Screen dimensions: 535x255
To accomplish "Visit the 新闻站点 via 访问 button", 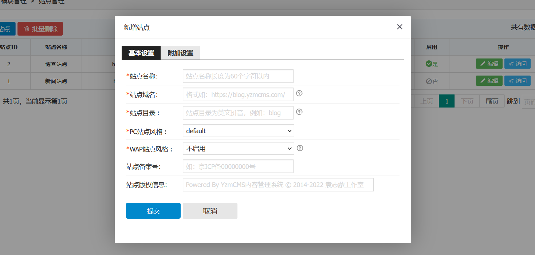I will [x=517, y=81].
